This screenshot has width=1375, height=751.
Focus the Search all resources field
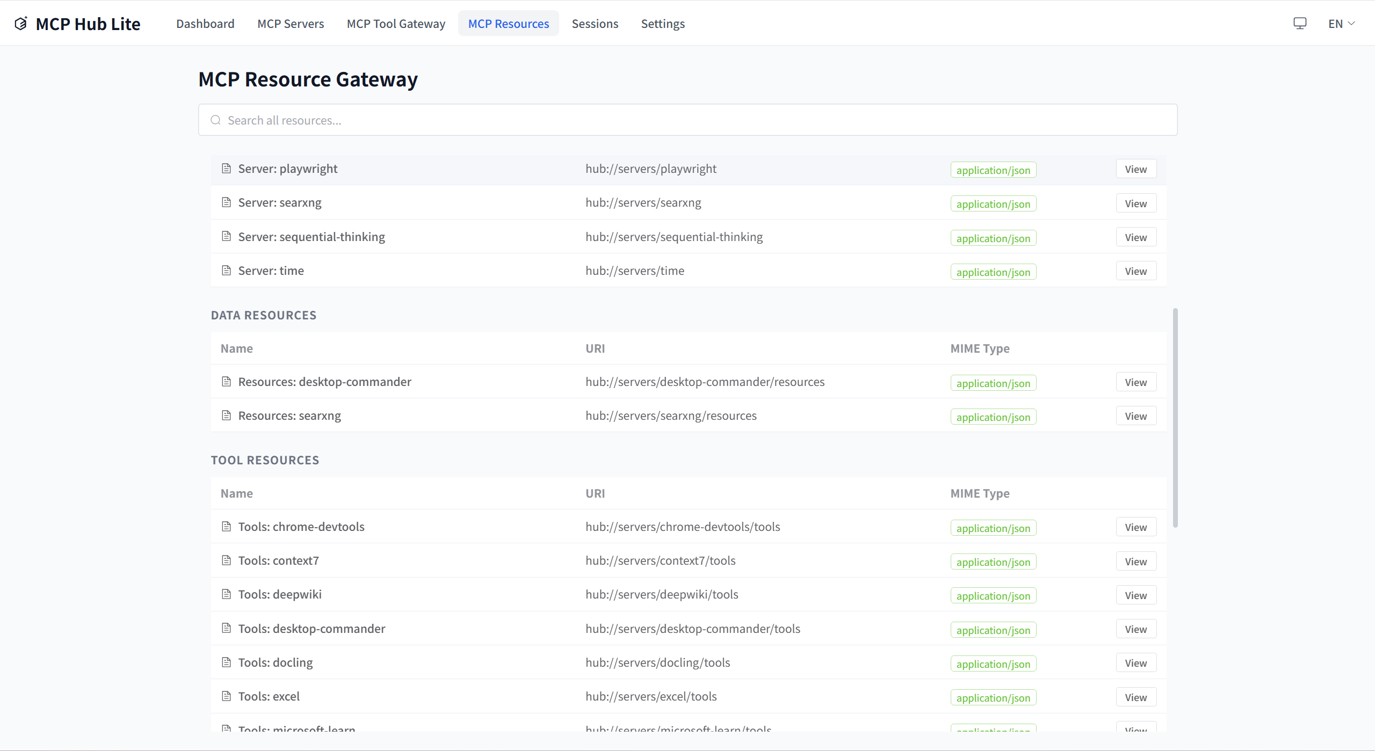[687, 120]
